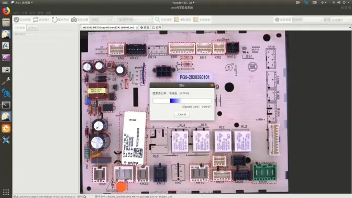Click the camera capture icon in toolbar

point(74,20)
